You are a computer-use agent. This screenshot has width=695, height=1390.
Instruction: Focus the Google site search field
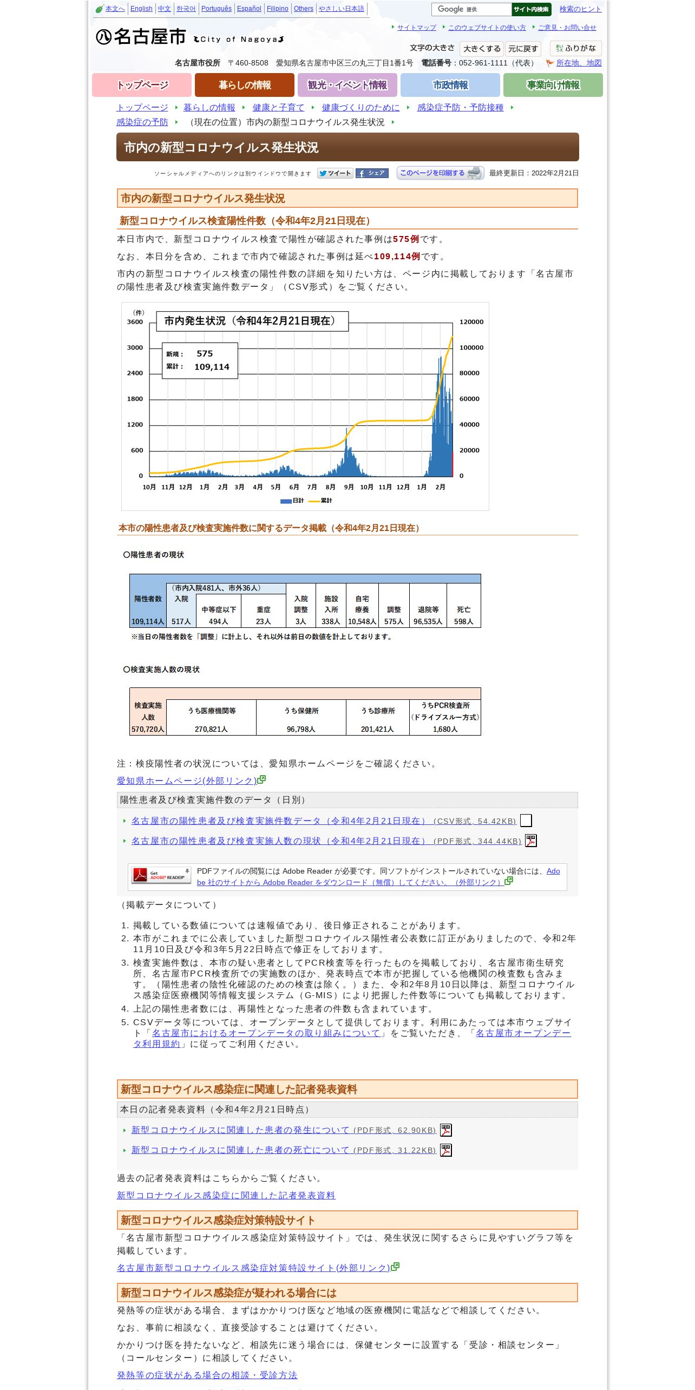[471, 9]
